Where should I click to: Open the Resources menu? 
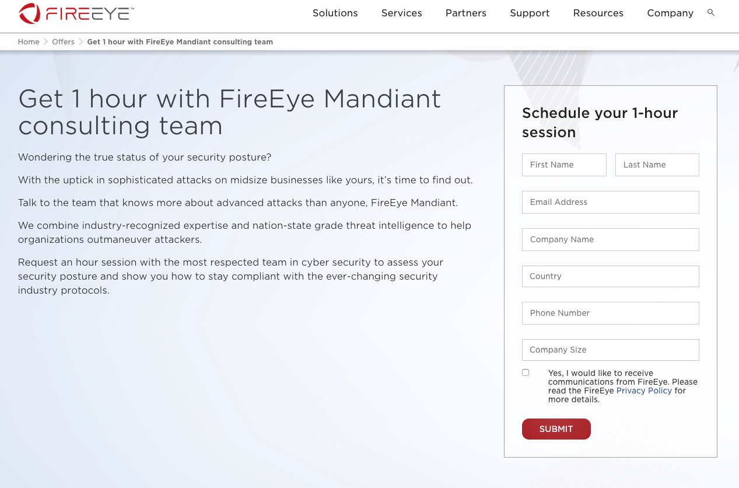(598, 13)
